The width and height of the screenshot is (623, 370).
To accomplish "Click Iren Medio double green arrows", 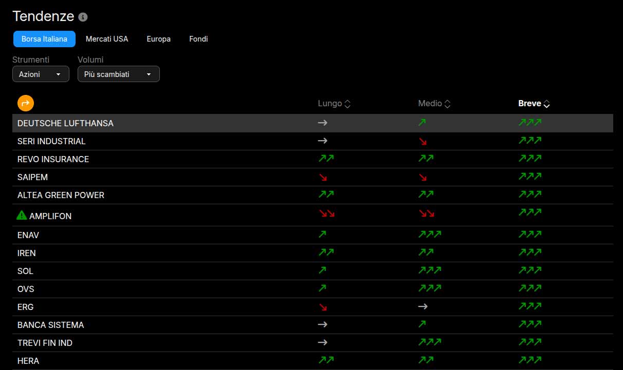I will [426, 252].
